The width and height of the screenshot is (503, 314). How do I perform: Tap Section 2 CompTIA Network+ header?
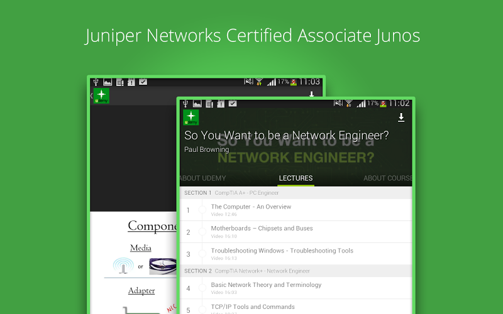(x=296, y=271)
